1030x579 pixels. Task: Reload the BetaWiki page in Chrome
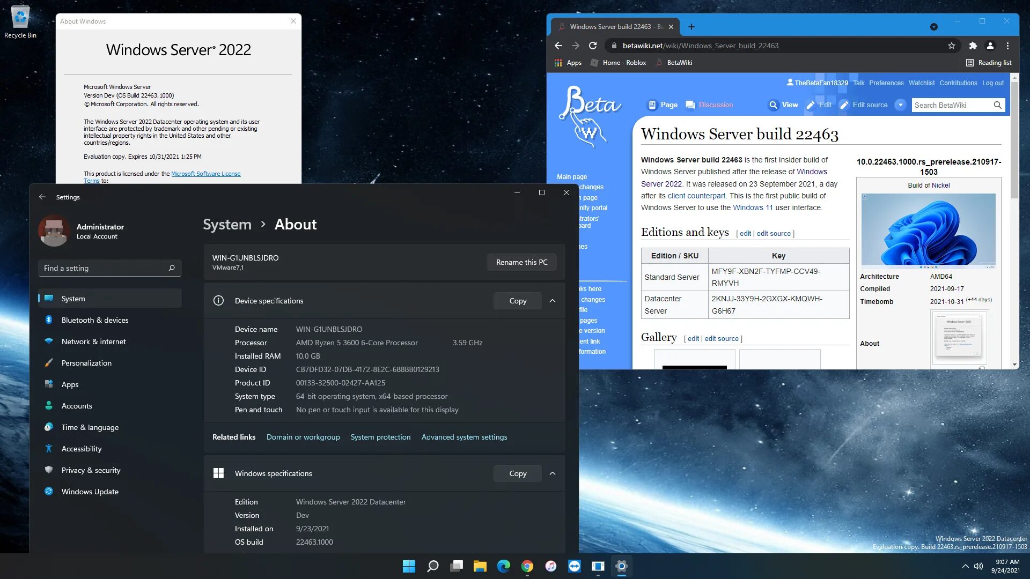coord(593,46)
